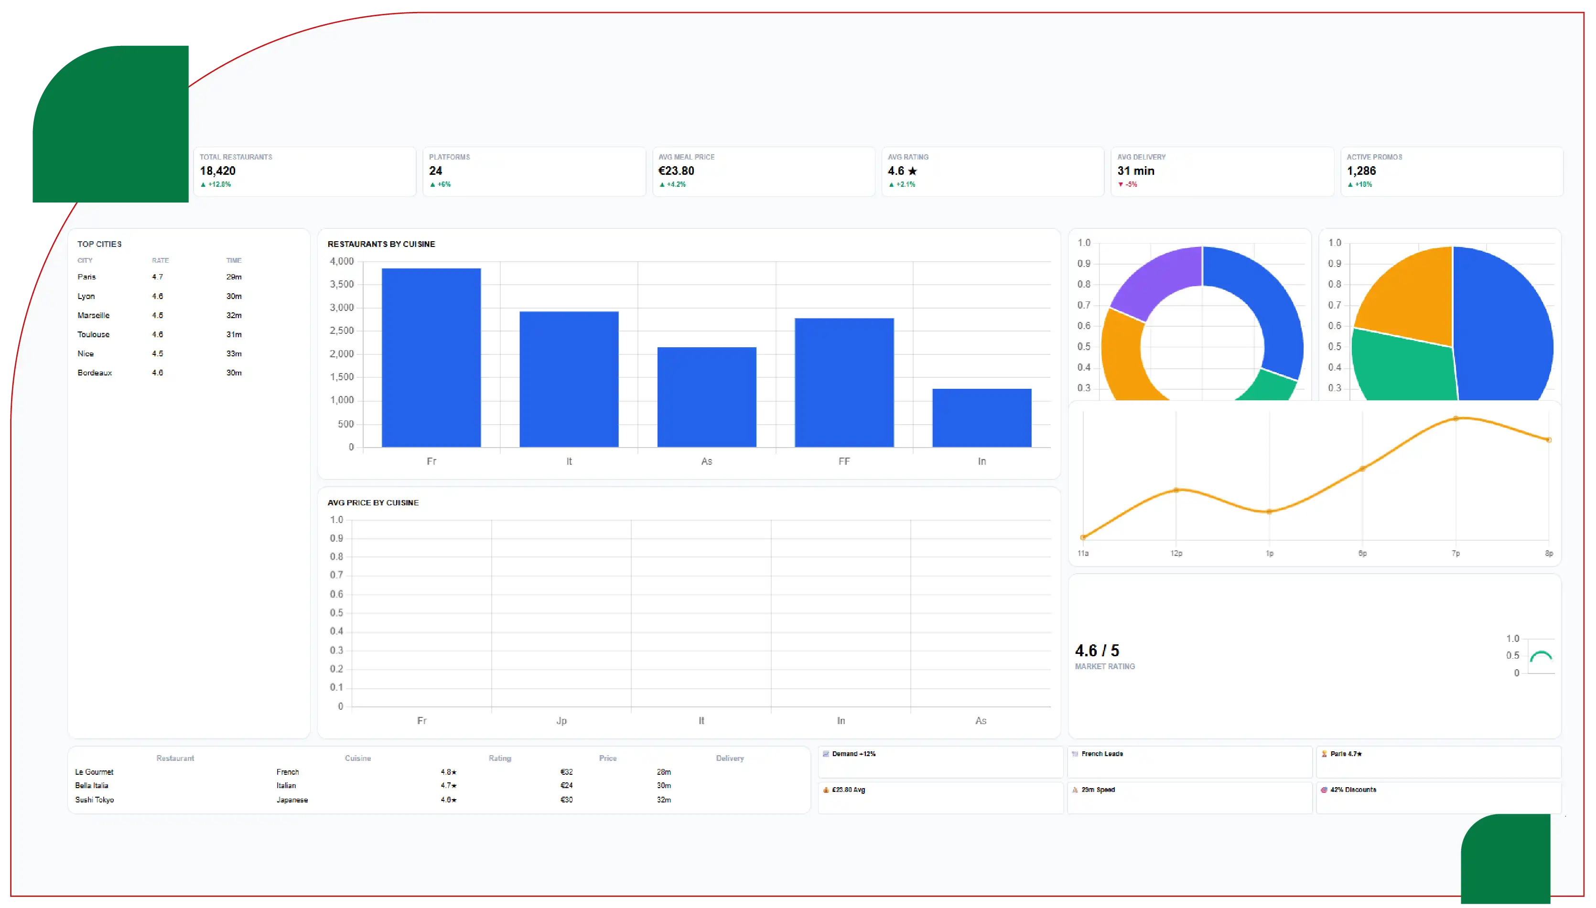
Task: Open the Active Promos 1,286 card
Action: [1451, 171]
